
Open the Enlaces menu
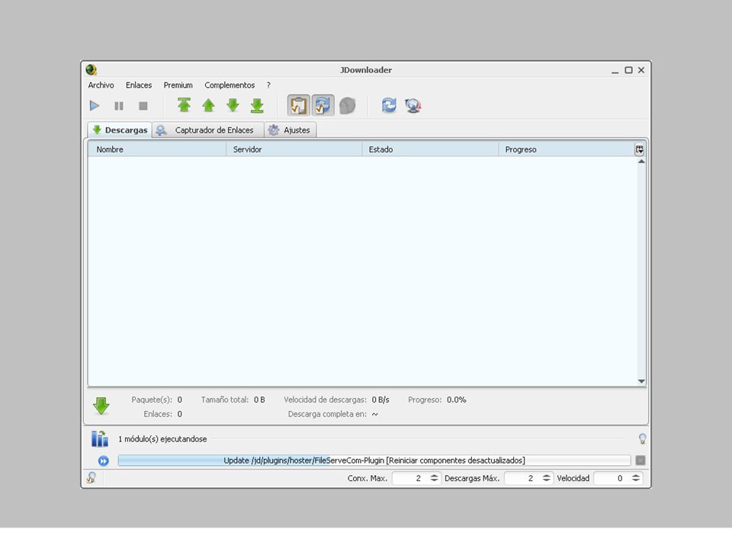point(139,85)
